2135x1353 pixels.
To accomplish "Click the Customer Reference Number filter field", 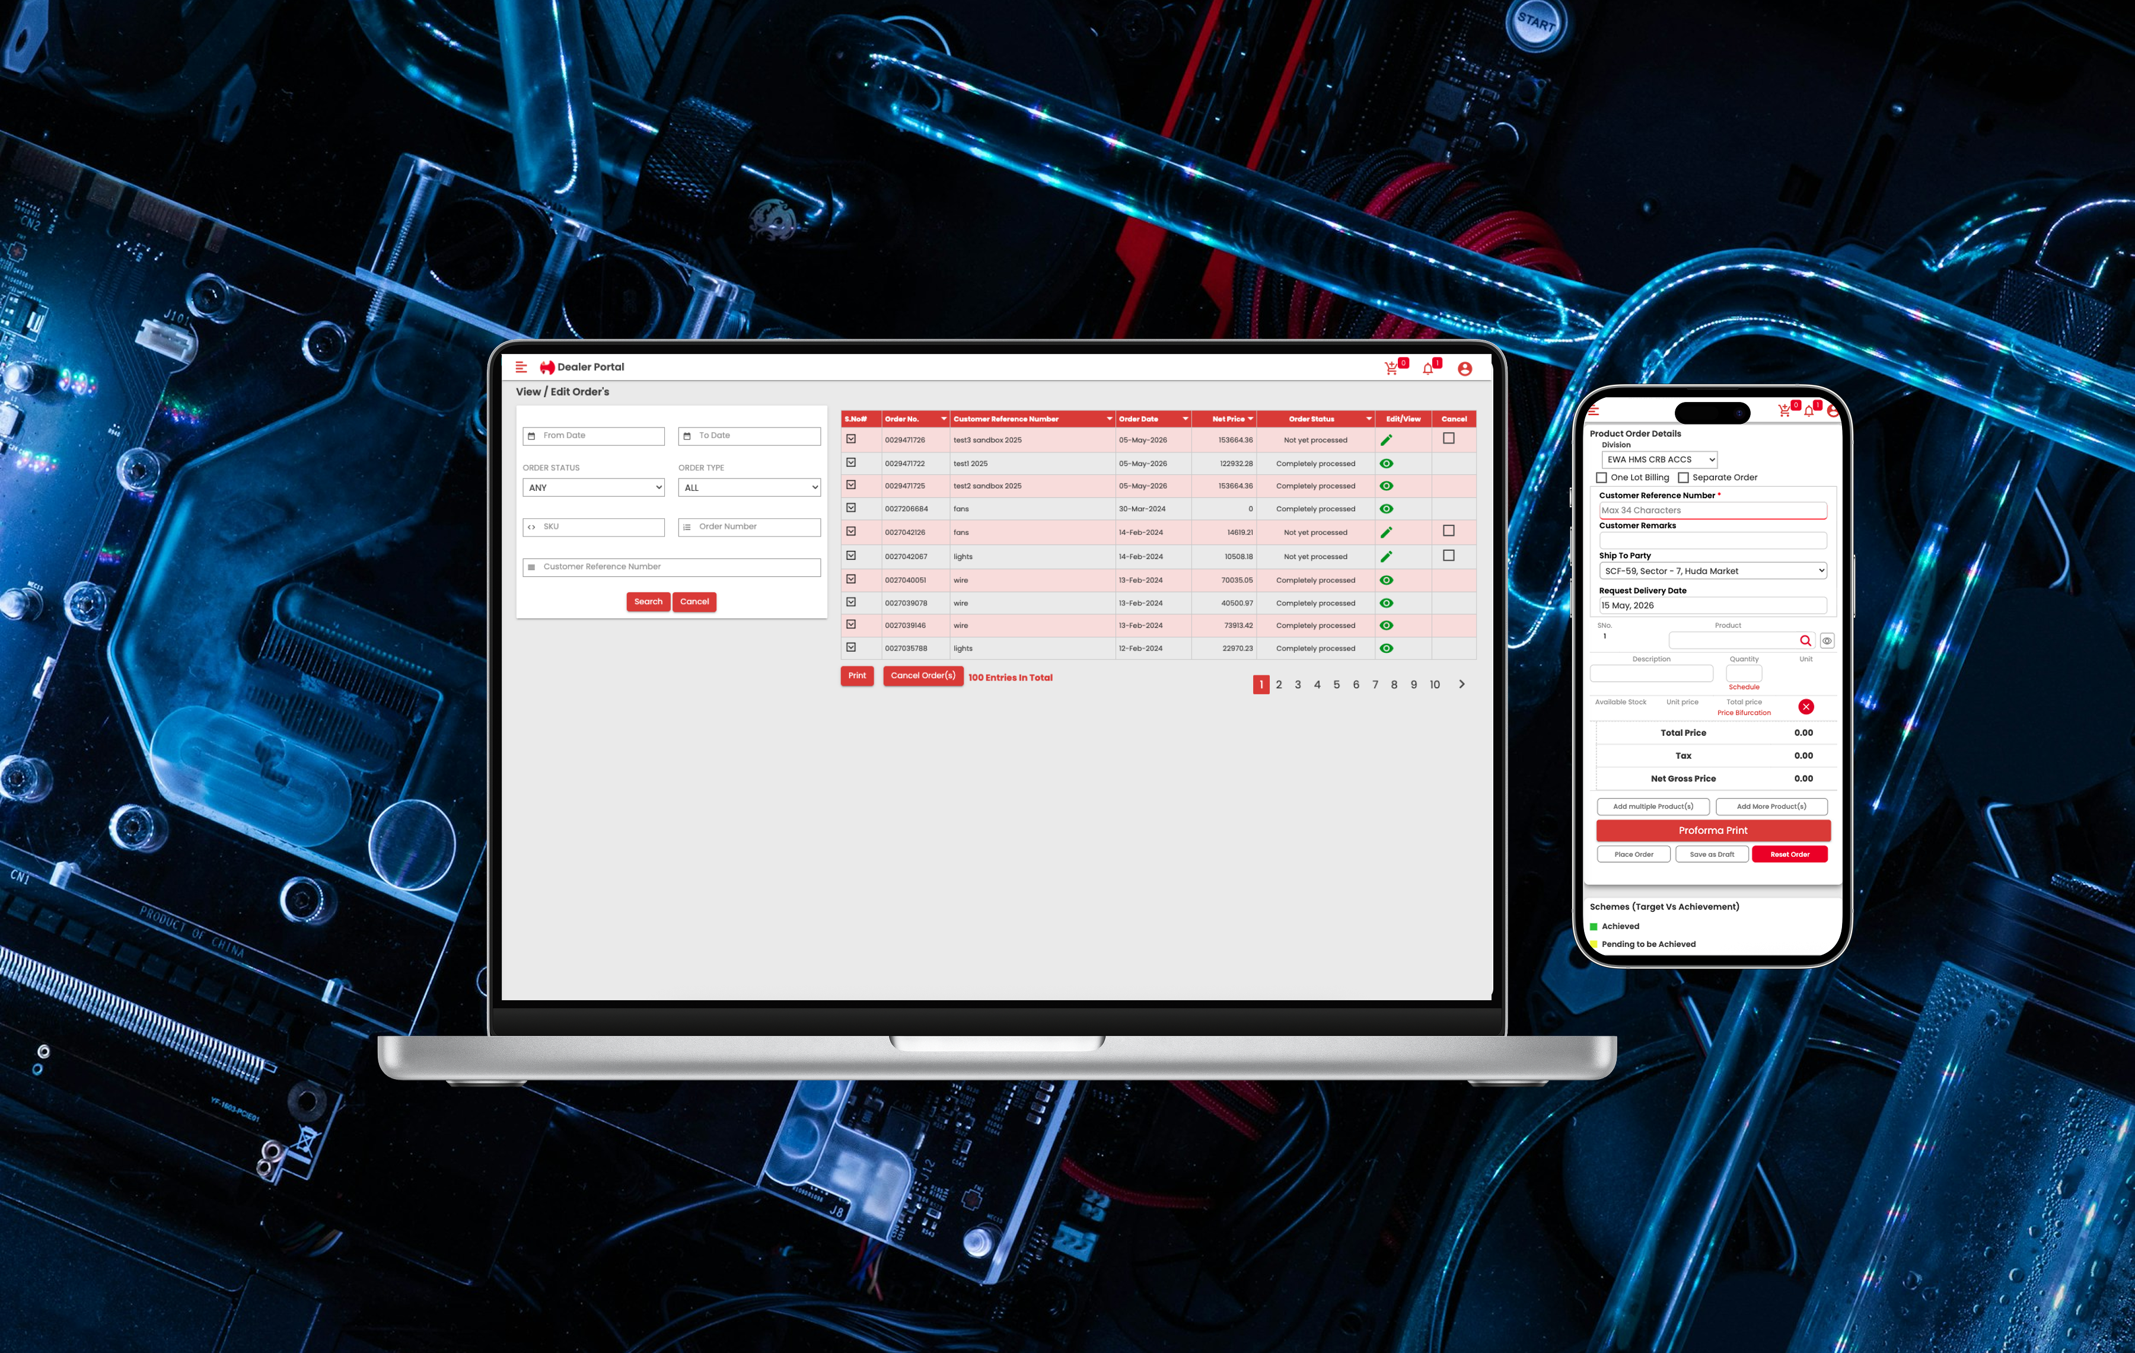I will pyautogui.click(x=671, y=567).
